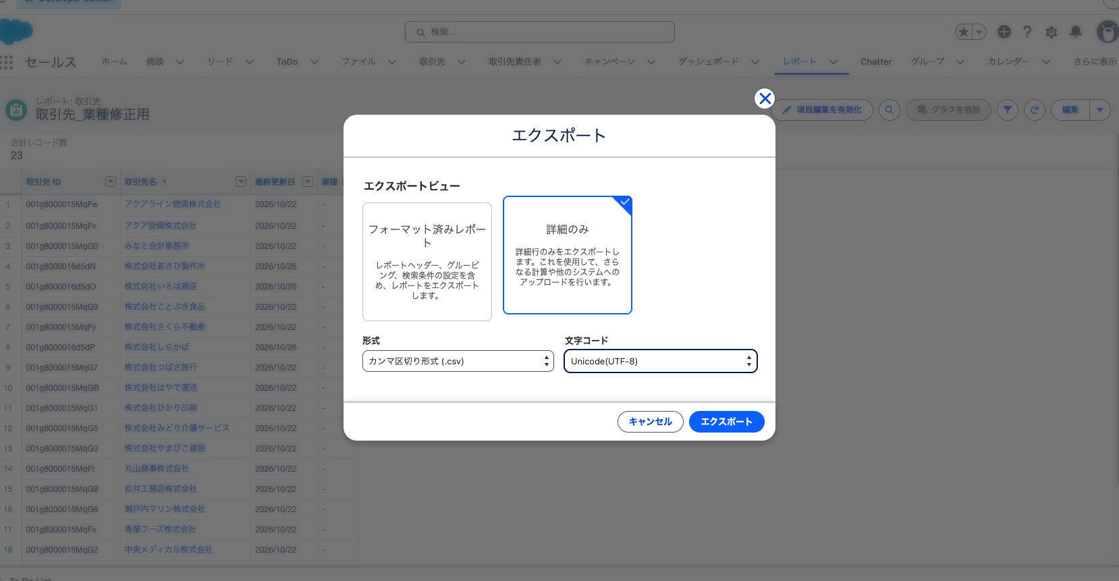Viewport: 1119px width, 581px height.
Task: Expand the ToDo tab chevron
Action: (x=315, y=62)
